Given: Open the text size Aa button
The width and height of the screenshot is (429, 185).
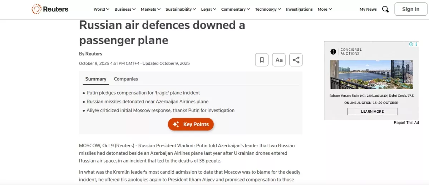Looking at the screenshot, I should pyautogui.click(x=279, y=60).
